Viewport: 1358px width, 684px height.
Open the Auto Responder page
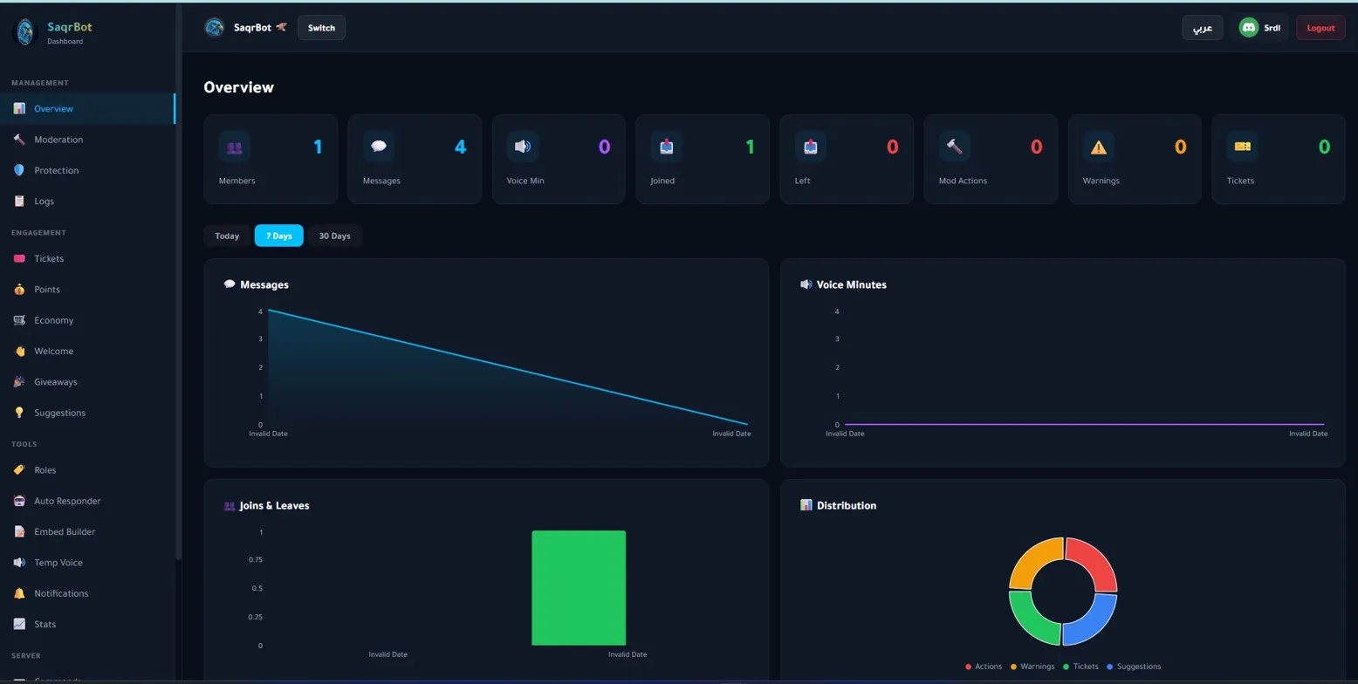(x=87, y=501)
